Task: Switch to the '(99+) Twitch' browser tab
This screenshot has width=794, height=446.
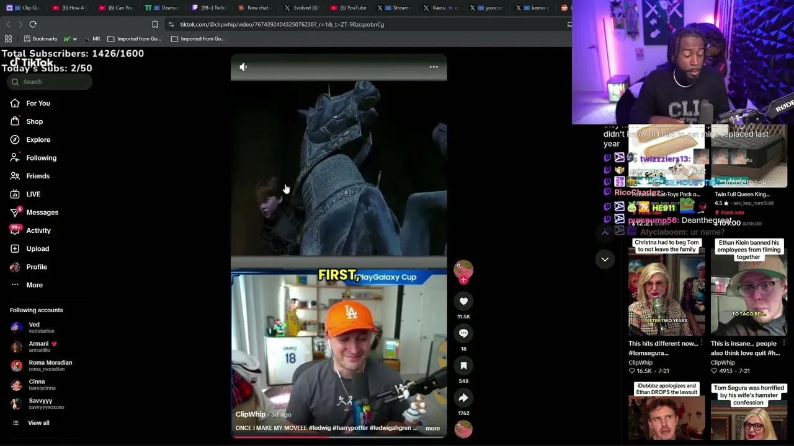Action: [209, 8]
